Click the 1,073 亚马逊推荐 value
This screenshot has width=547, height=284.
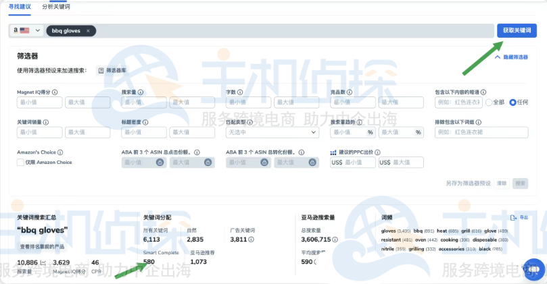[199, 262]
